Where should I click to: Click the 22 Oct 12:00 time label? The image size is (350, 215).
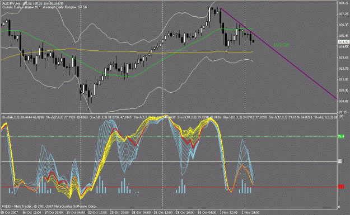tap(97, 213)
